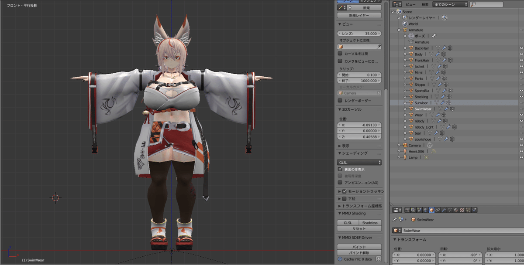This screenshot has height=265, width=524.
Task: Open the Object properties tab cube icon
Action: (x=431, y=210)
